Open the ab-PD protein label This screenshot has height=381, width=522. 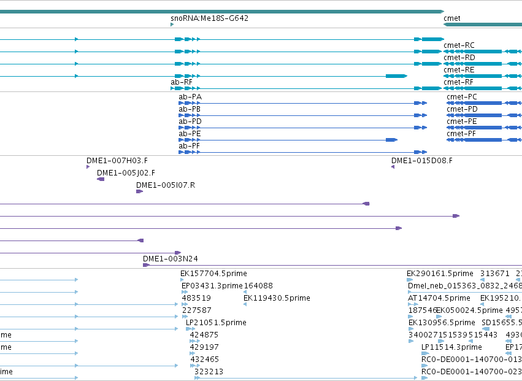pyautogui.click(x=190, y=121)
